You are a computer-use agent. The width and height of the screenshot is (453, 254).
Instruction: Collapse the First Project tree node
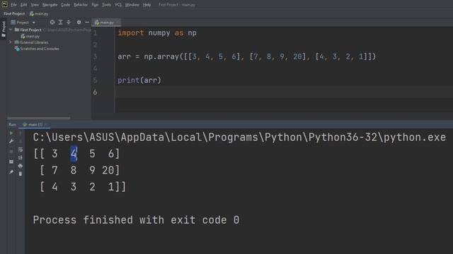coord(11,30)
